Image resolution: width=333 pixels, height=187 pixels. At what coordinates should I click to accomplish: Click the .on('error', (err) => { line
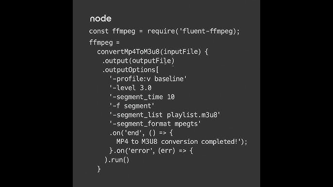151,151
